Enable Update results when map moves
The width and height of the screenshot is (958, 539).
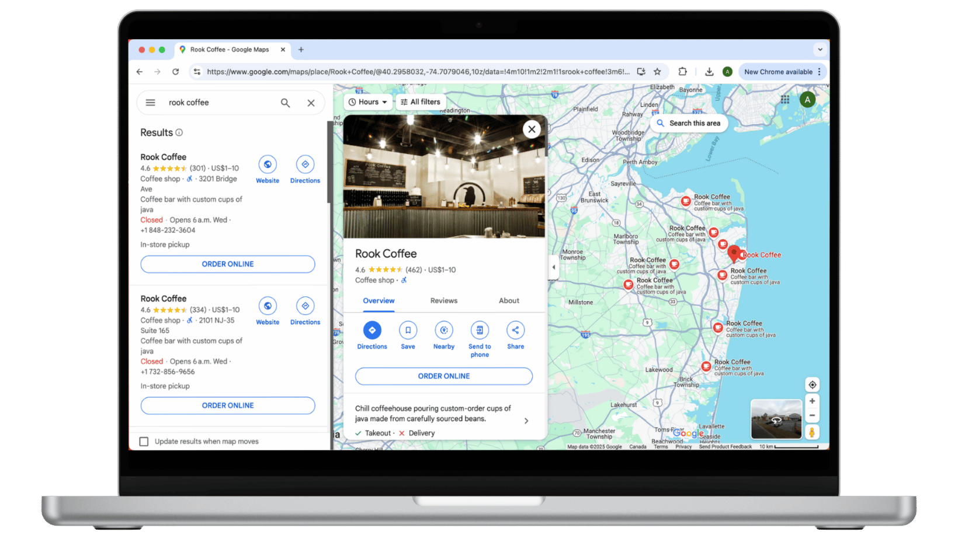click(144, 441)
